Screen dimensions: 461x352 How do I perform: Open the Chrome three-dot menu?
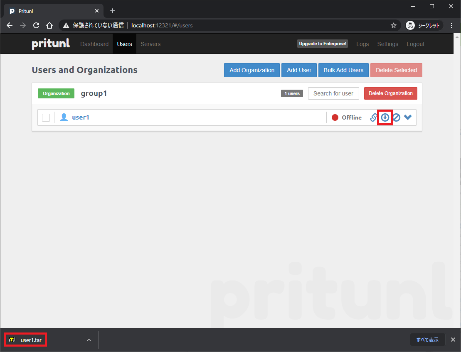click(x=451, y=25)
